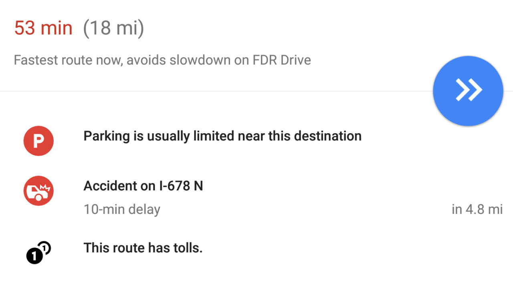513x288 pixels.
Task: Click the black toll coins icon
Action: point(38,253)
